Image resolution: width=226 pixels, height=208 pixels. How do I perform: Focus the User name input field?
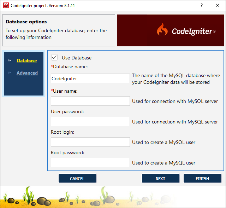pyautogui.click(x=90, y=101)
